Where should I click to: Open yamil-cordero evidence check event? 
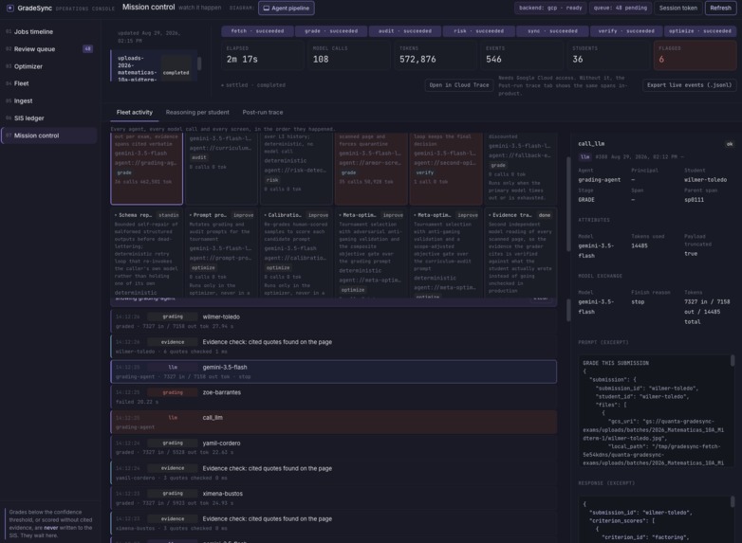[x=334, y=473]
